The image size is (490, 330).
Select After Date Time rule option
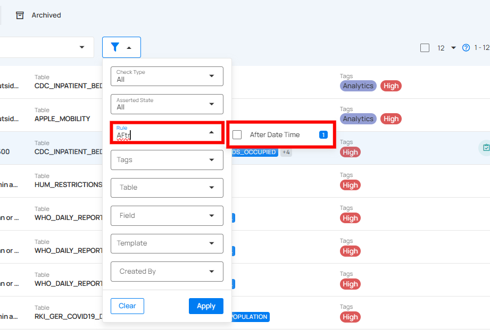click(x=275, y=135)
